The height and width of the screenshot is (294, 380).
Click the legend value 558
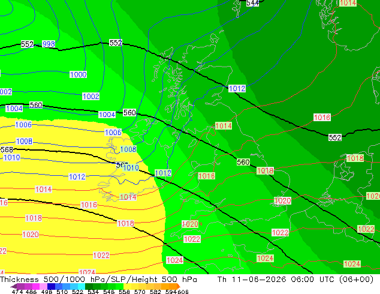point(124,292)
